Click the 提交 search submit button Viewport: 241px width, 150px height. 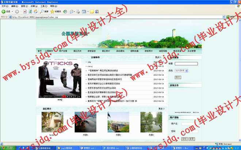(178, 77)
